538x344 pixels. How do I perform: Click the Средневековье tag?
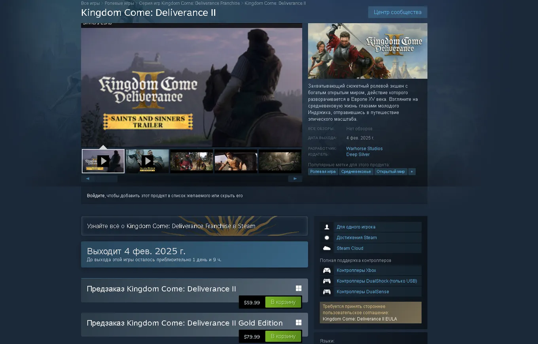(356, 171)
